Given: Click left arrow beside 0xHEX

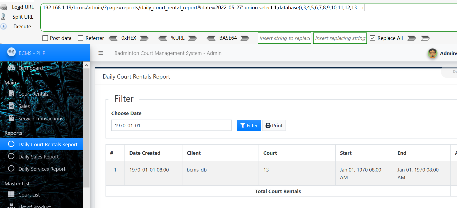Looking at the screenshot, I should pyautogui.click(x=113, y=38).
